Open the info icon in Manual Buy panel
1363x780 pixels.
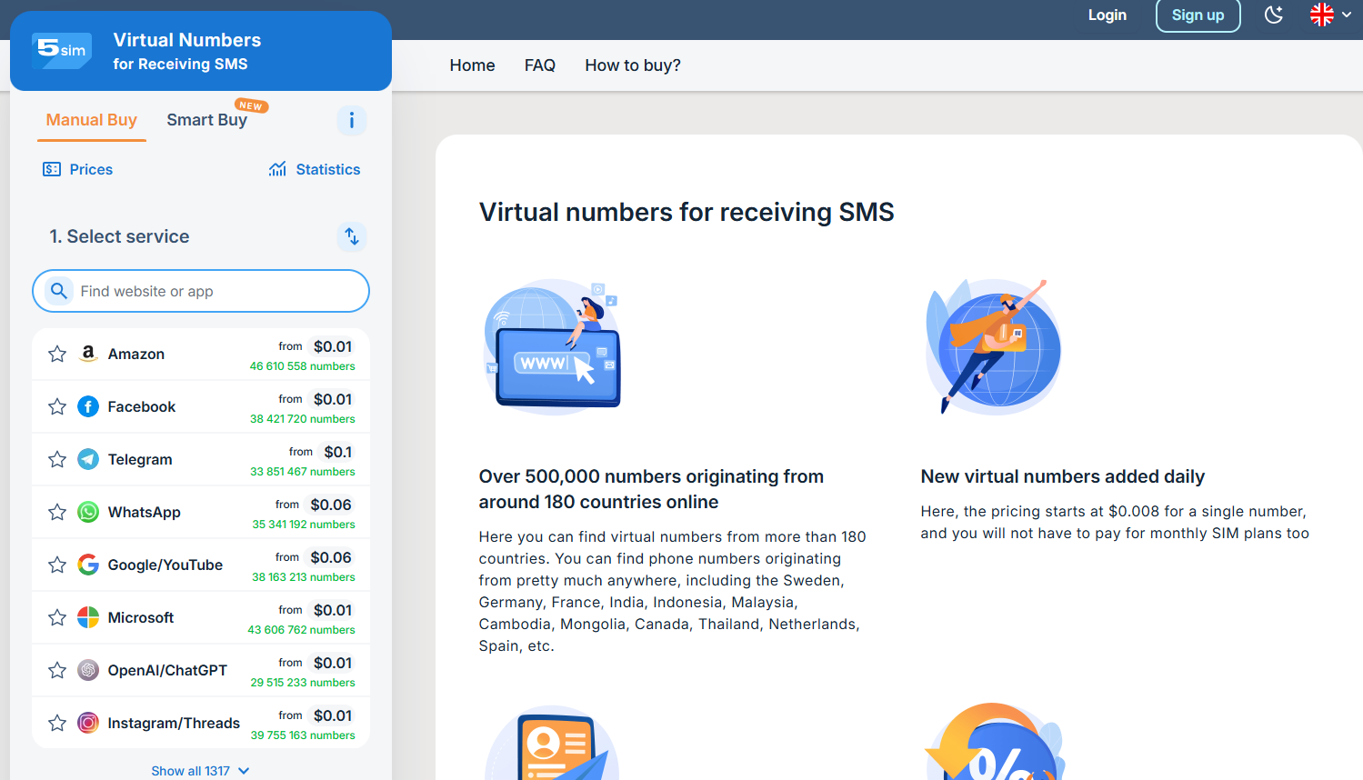(352, 120)
